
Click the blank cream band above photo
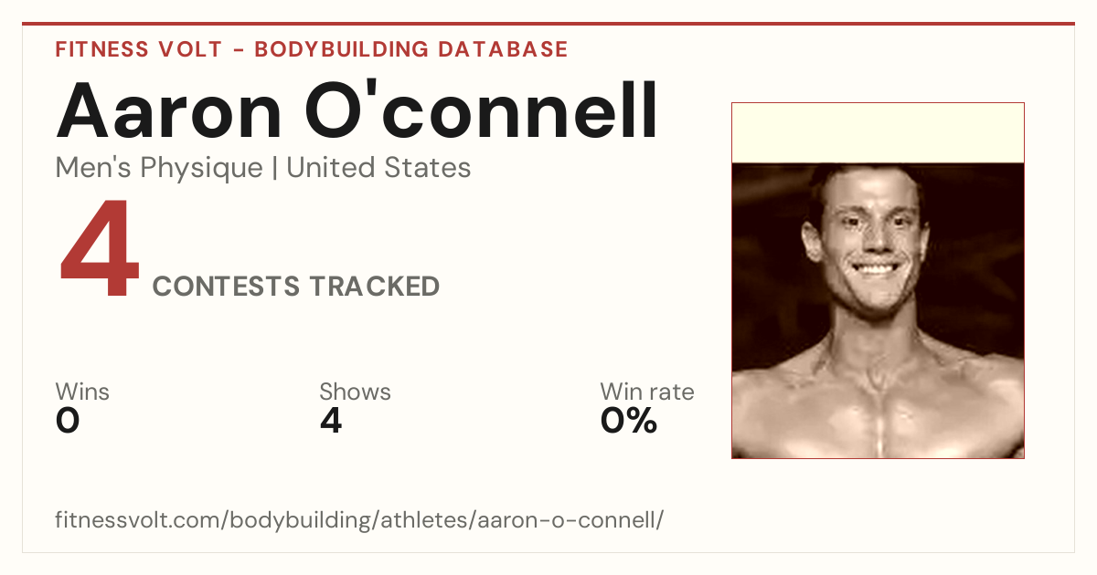tap(878, 133)
